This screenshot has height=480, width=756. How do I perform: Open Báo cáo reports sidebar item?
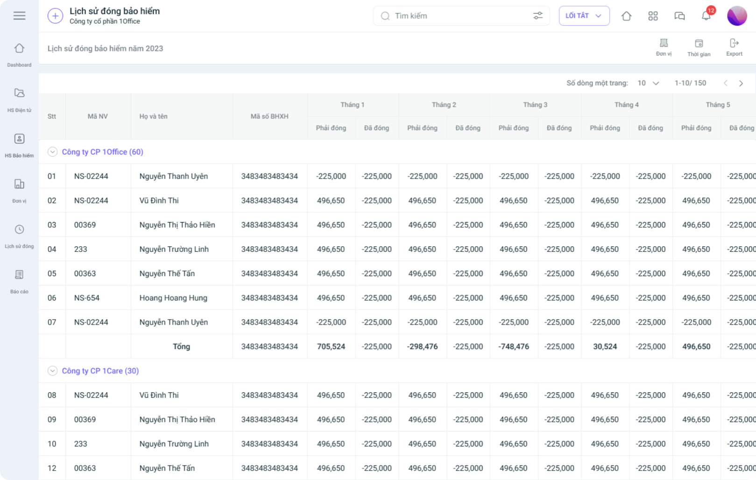click(19, 282)
